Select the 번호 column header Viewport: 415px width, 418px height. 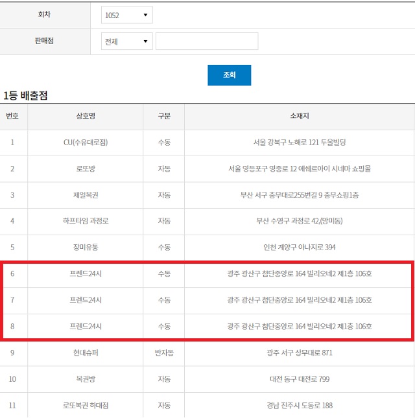coord(12,116)
